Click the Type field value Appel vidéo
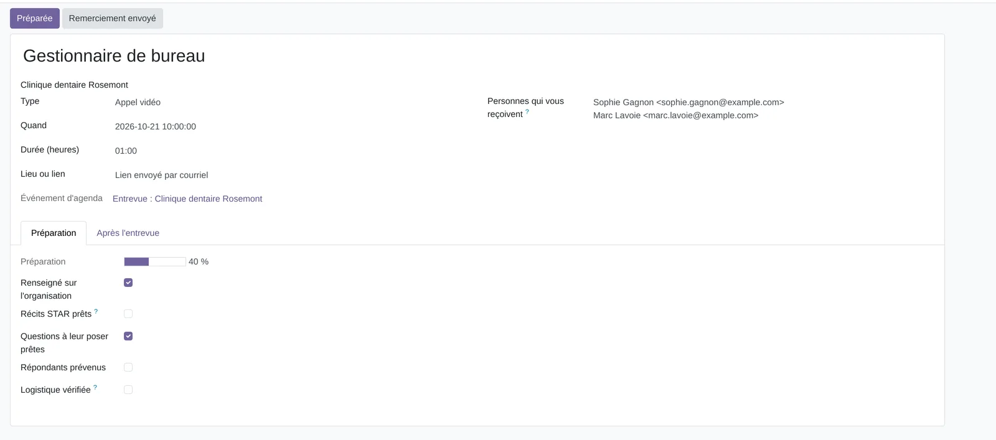996x440 pixels. (138, 102)
